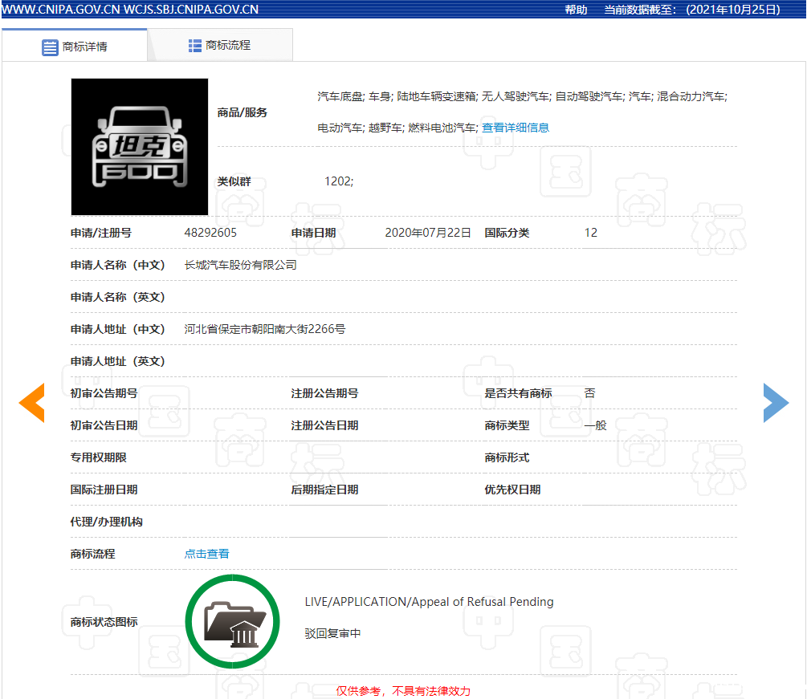Image resolution: width=807 pixels, height=699 pixels.
Task: Click the orange previous-record arrow
Action: tap(32, 403)
